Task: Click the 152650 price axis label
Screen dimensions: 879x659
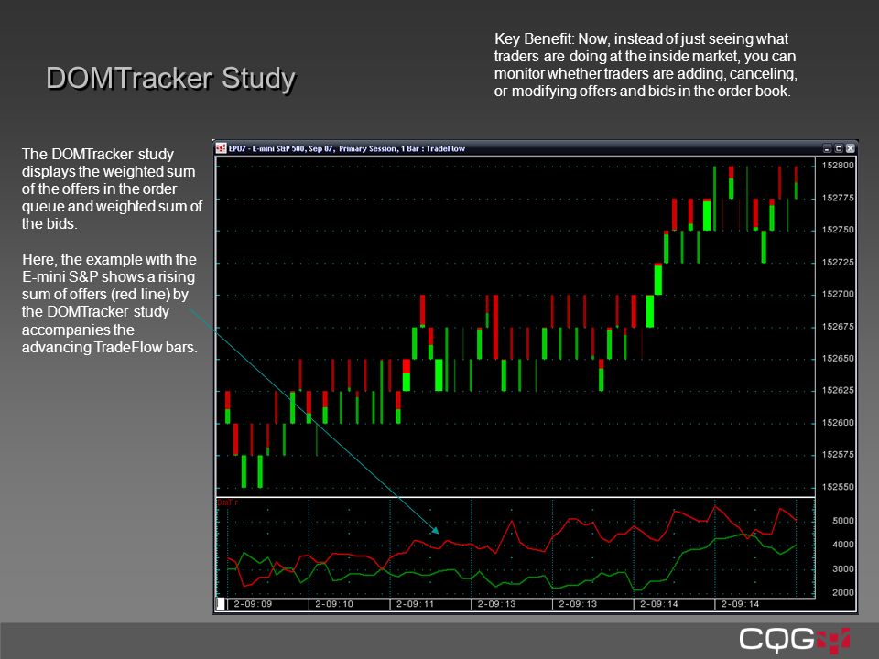Action: [x=838, y=358]
